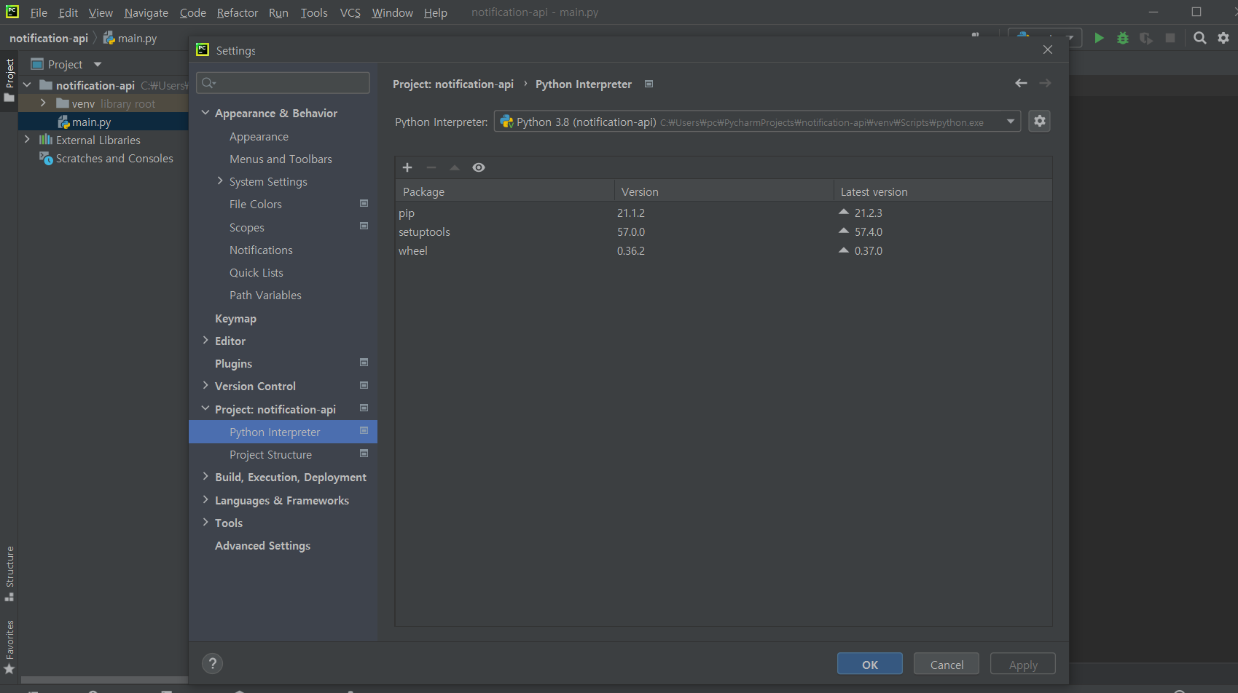Expand venv library root folder
1238x693 pixels.
43,103
